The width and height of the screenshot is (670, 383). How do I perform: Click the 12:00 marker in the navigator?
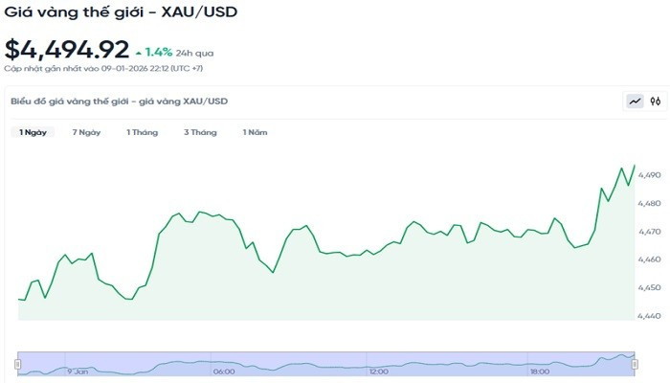[x=378, y=371]
